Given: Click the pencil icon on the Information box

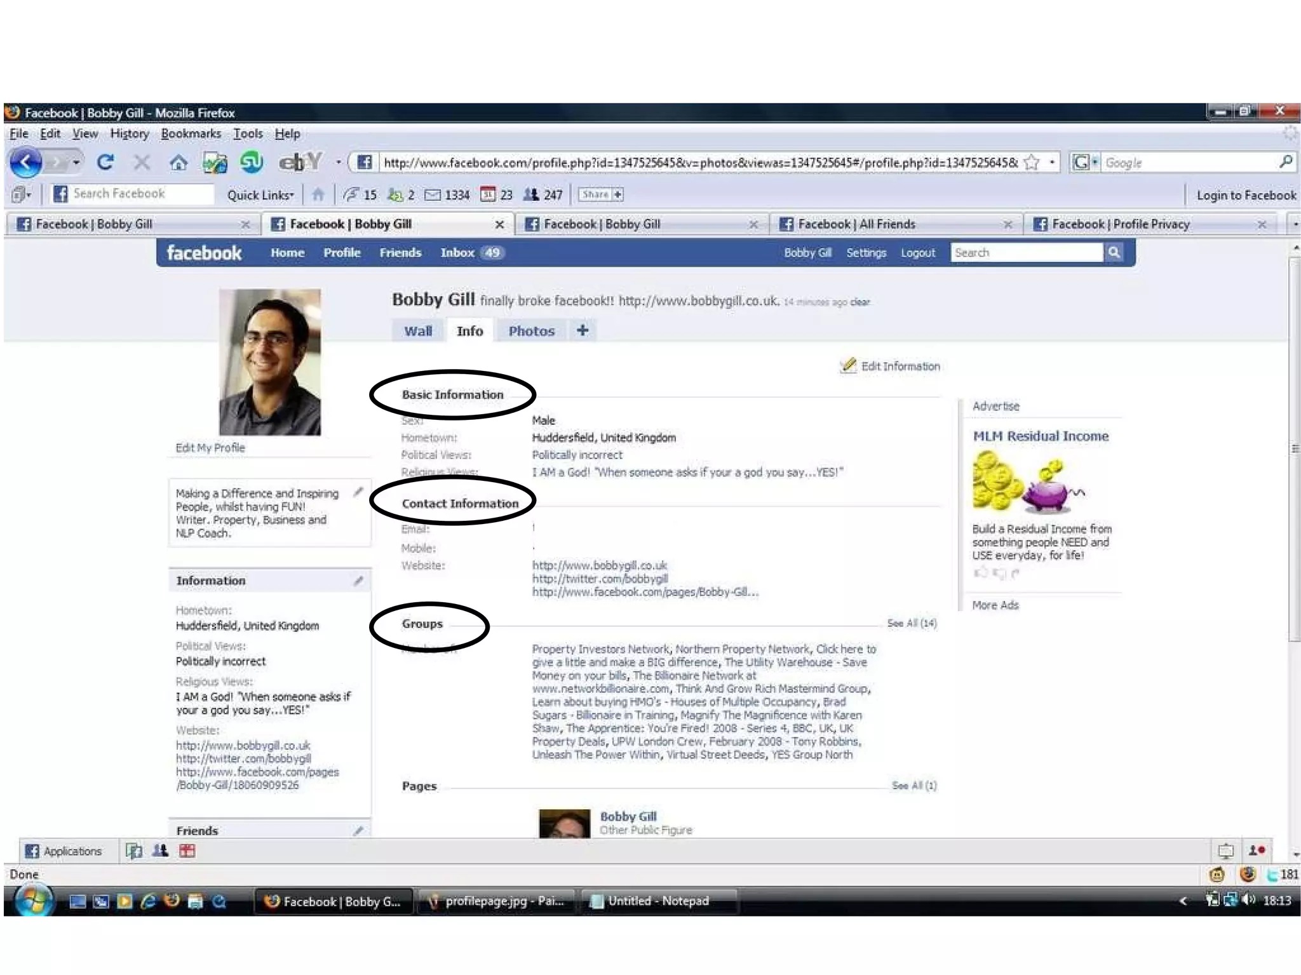Looking at the screenshot, I should pyautogui.click(x=359, y=581).
